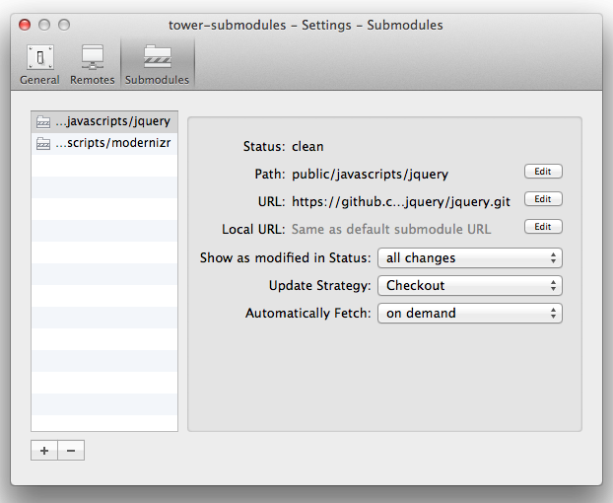Select the javascripts/jquery submodule entry
Screen dimensions: 613x503
(x=111, y=121)
